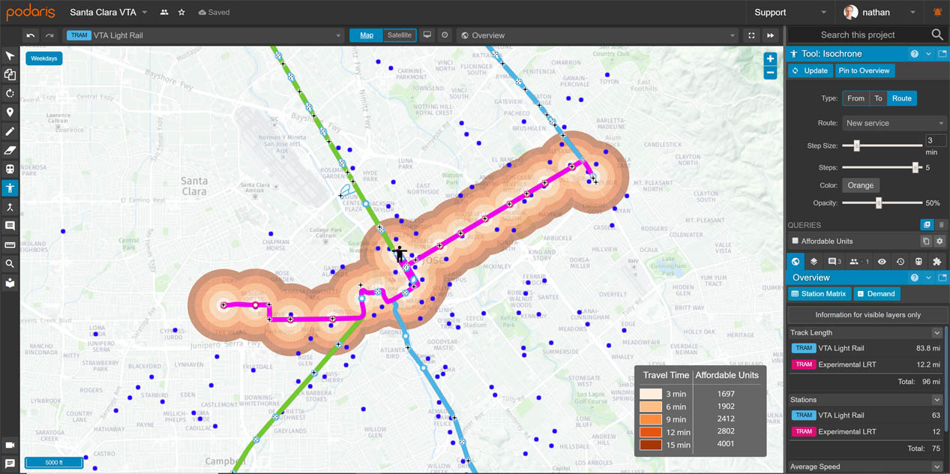
Task: Click the Orange color button
Action: click(x=861, y=185)
